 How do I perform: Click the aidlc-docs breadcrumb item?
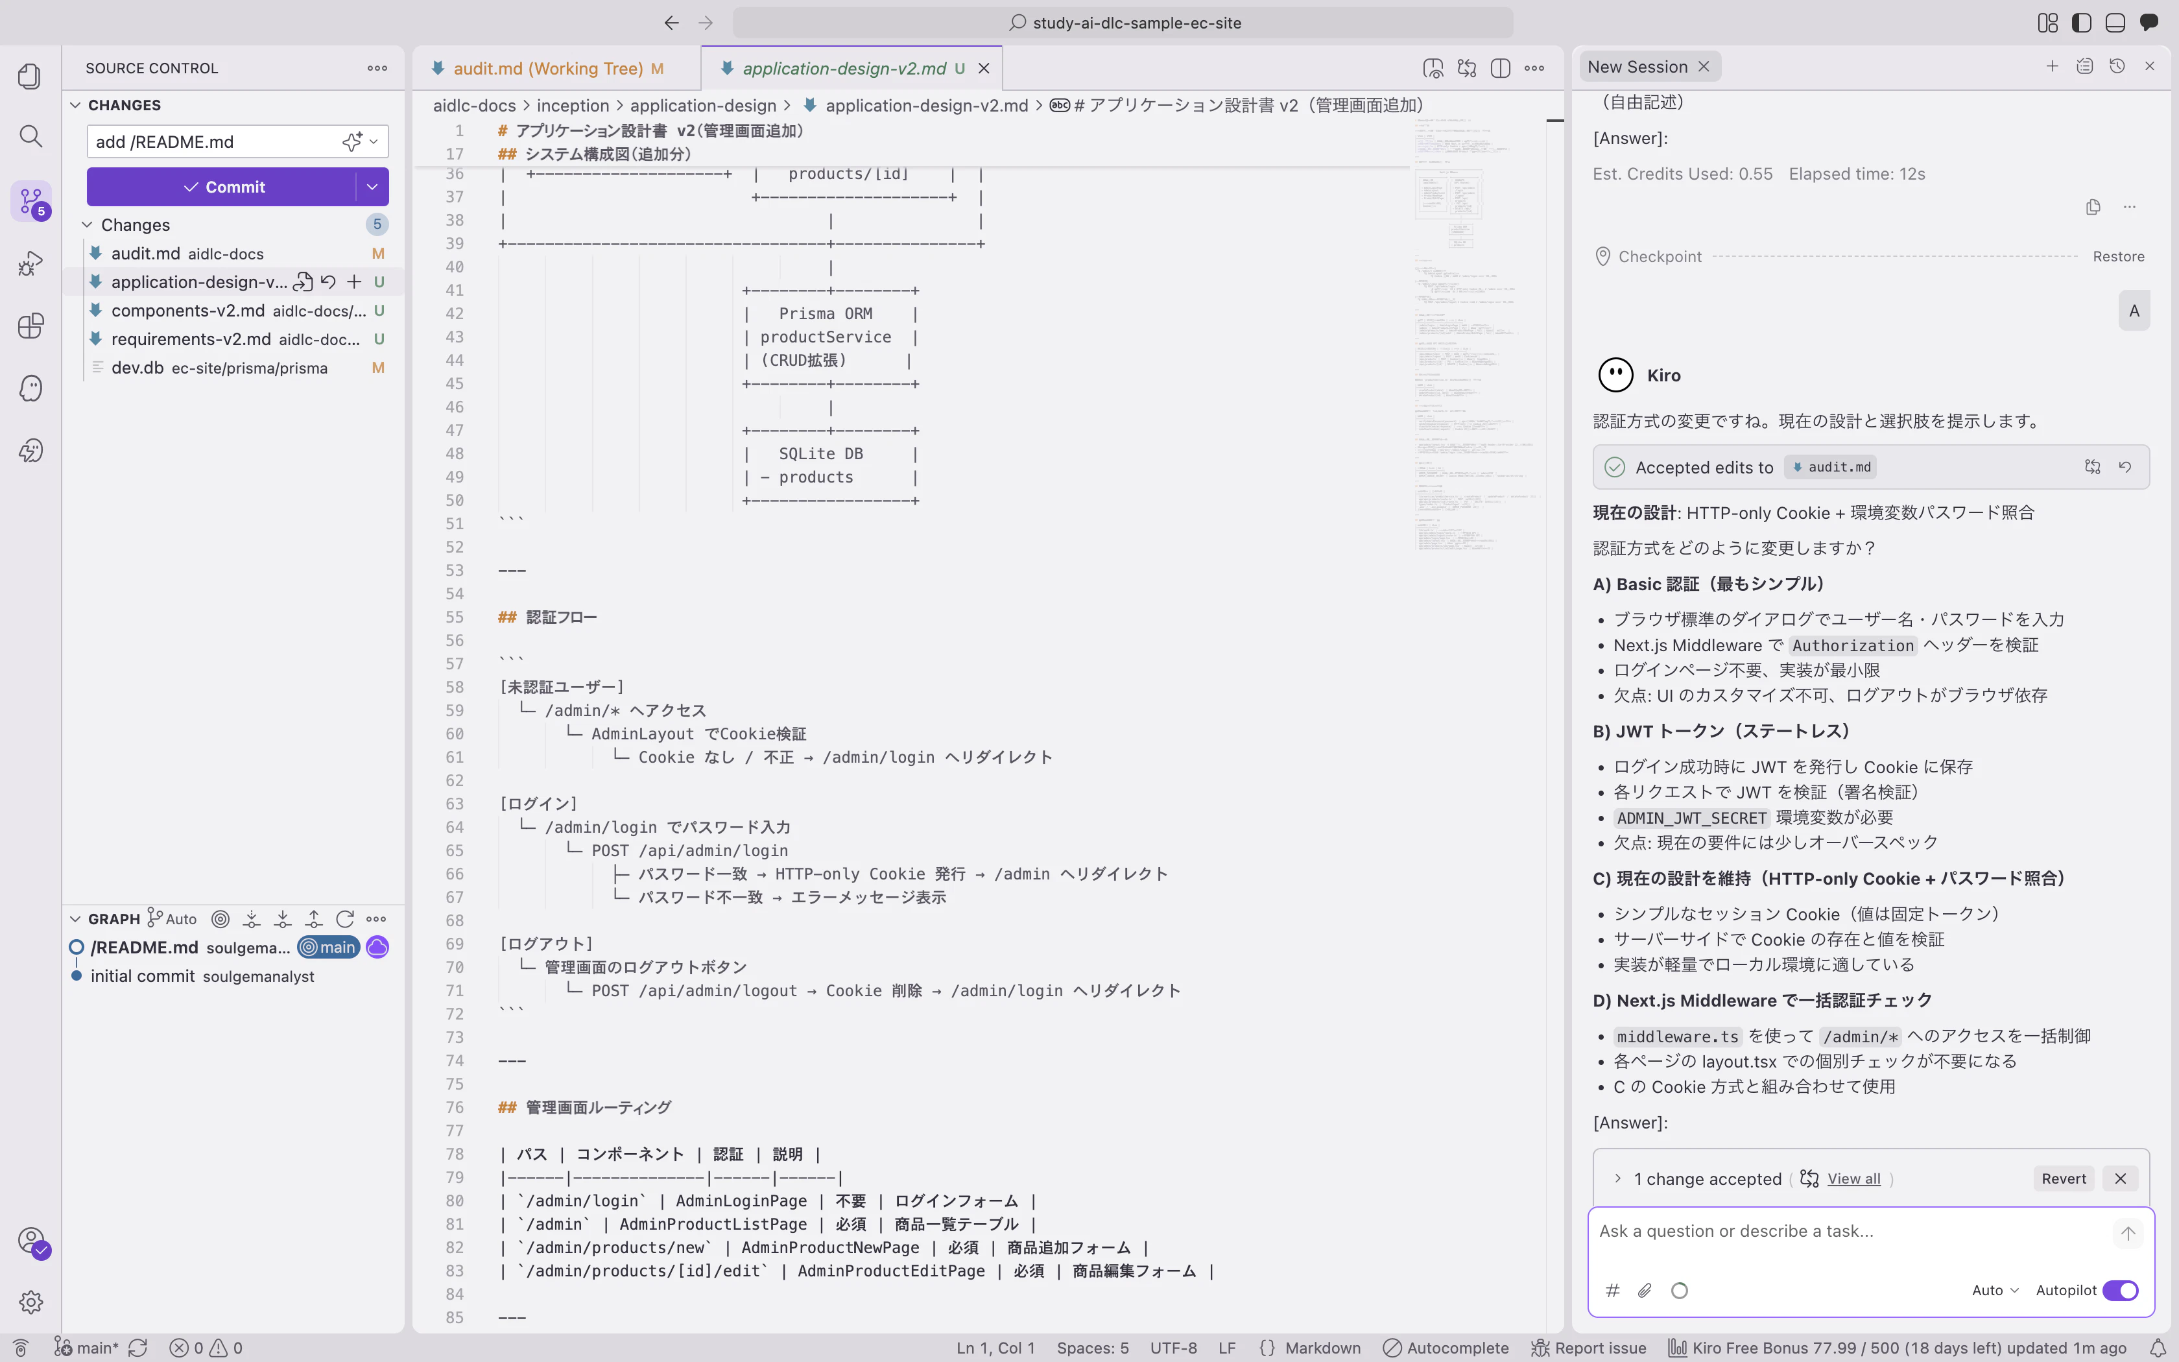[475, 105]
